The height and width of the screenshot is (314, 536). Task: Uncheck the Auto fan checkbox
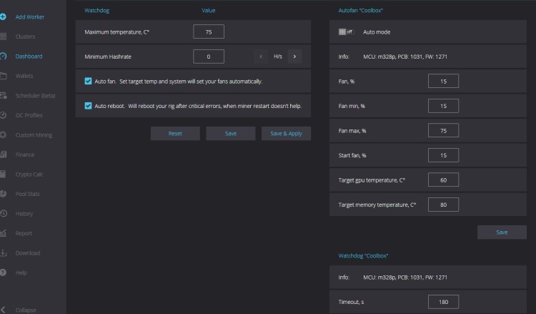pyautogui.click(x=88, y=81)
